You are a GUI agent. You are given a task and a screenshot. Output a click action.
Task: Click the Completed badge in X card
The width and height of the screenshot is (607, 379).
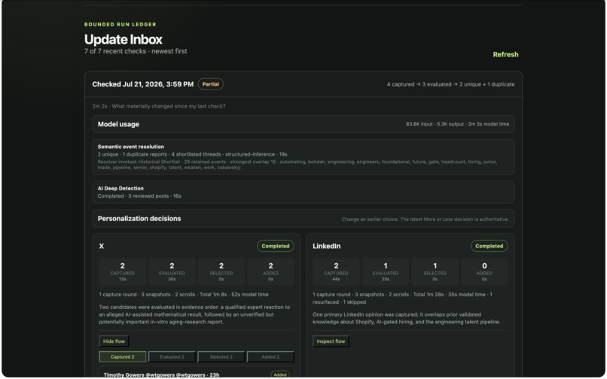pyautogui.click(x=275, y=246)
